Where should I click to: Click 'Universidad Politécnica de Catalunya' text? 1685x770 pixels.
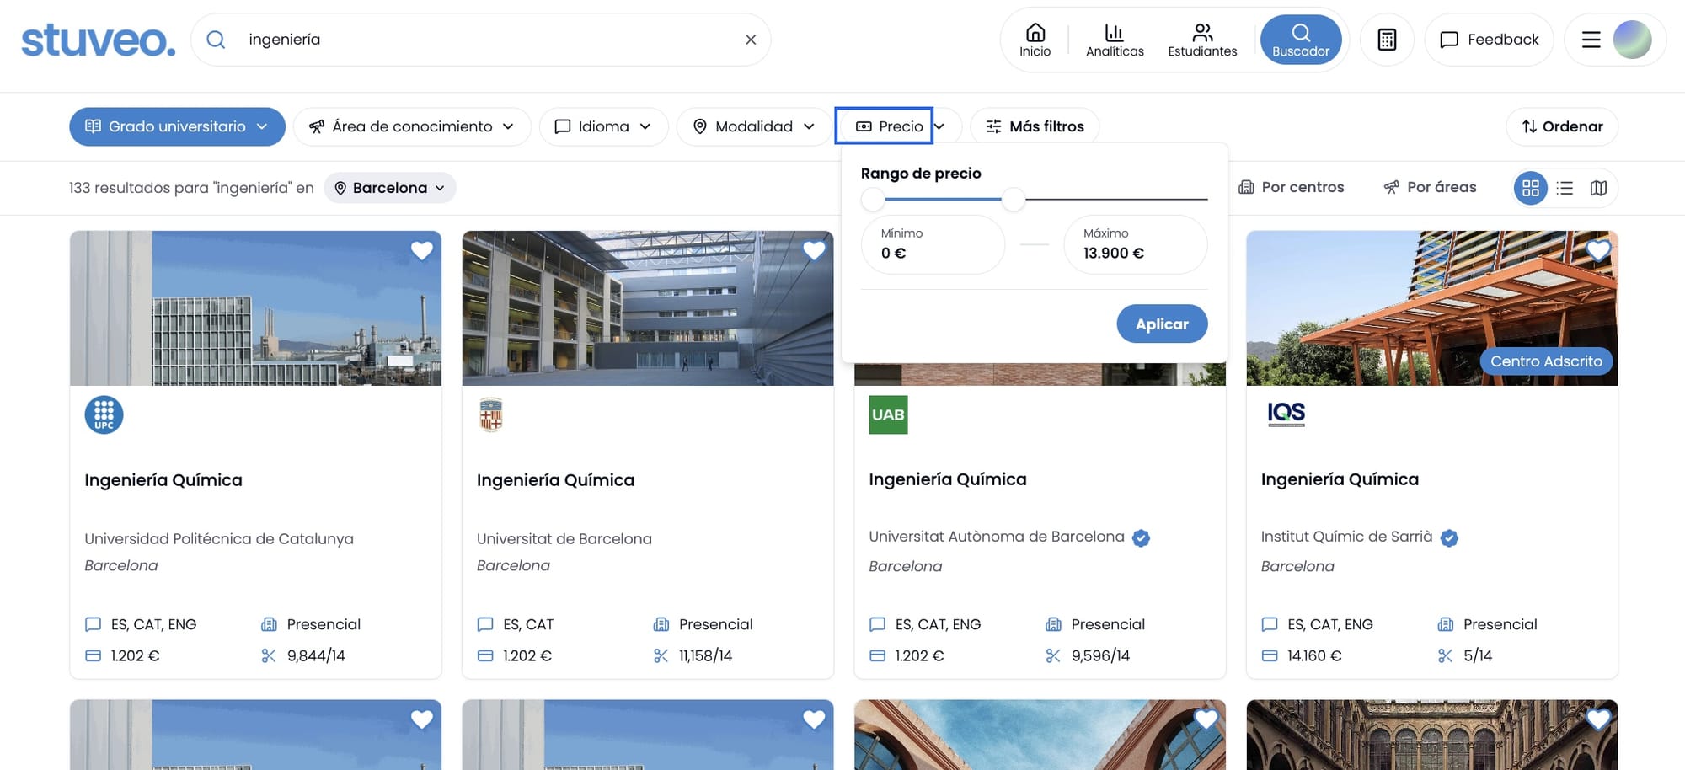coord(219,539)
